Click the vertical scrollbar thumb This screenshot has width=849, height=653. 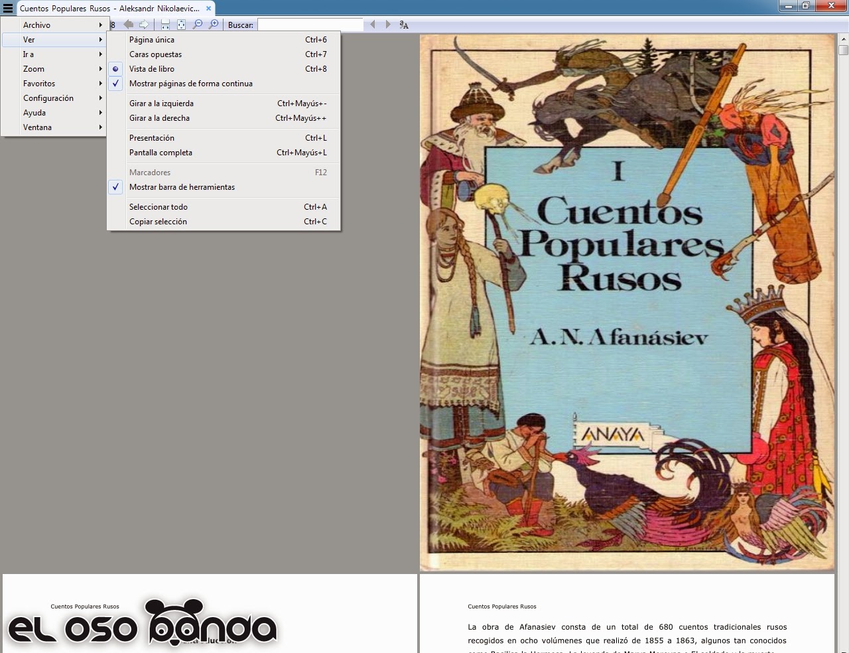pos(843,50)
